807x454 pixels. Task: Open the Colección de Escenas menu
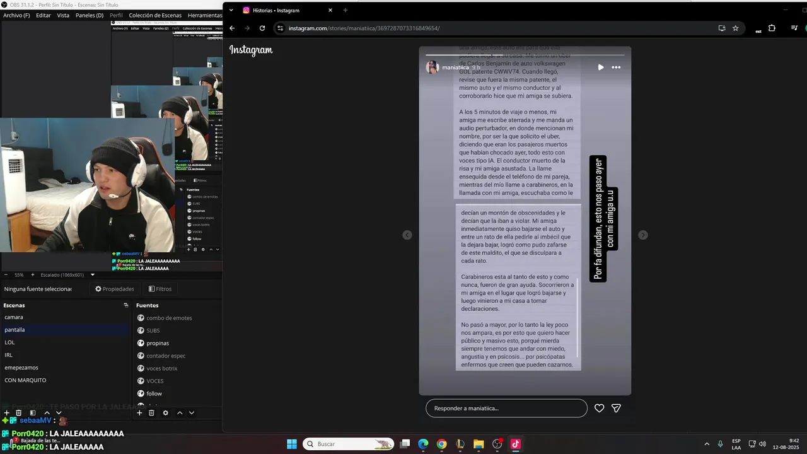[x=155, y=15]
